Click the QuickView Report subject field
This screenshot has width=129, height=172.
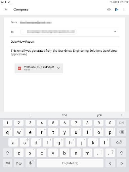[x=64, y=42]
